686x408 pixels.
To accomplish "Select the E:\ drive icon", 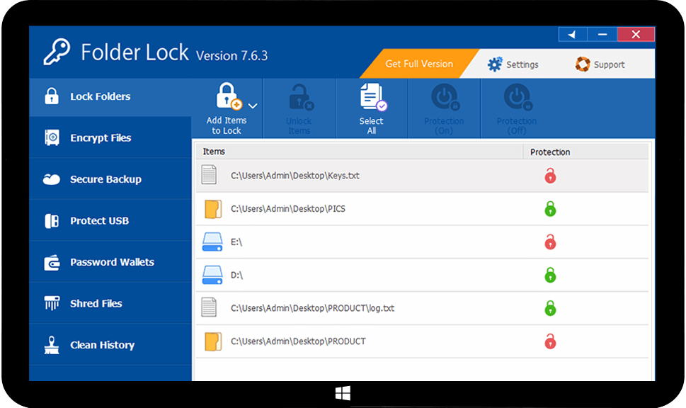I will click(x=212, y=242).
